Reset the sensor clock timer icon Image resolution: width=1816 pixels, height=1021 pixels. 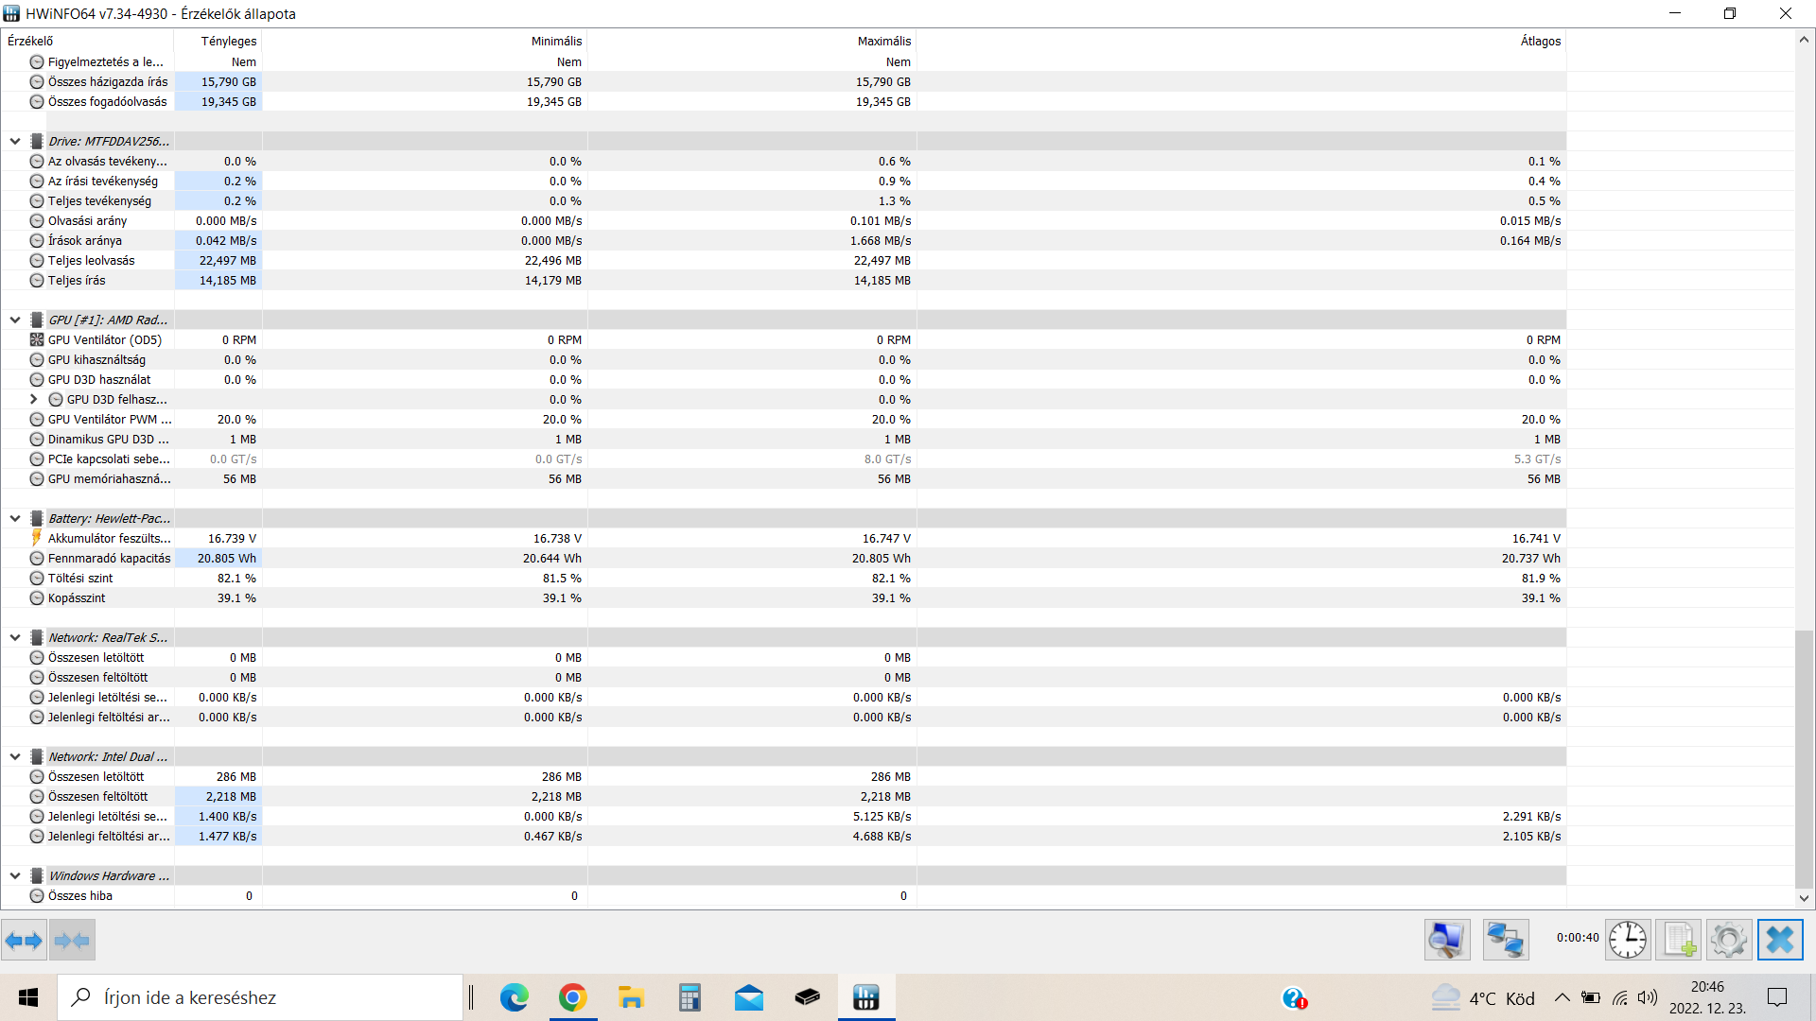coord(1628,940)
